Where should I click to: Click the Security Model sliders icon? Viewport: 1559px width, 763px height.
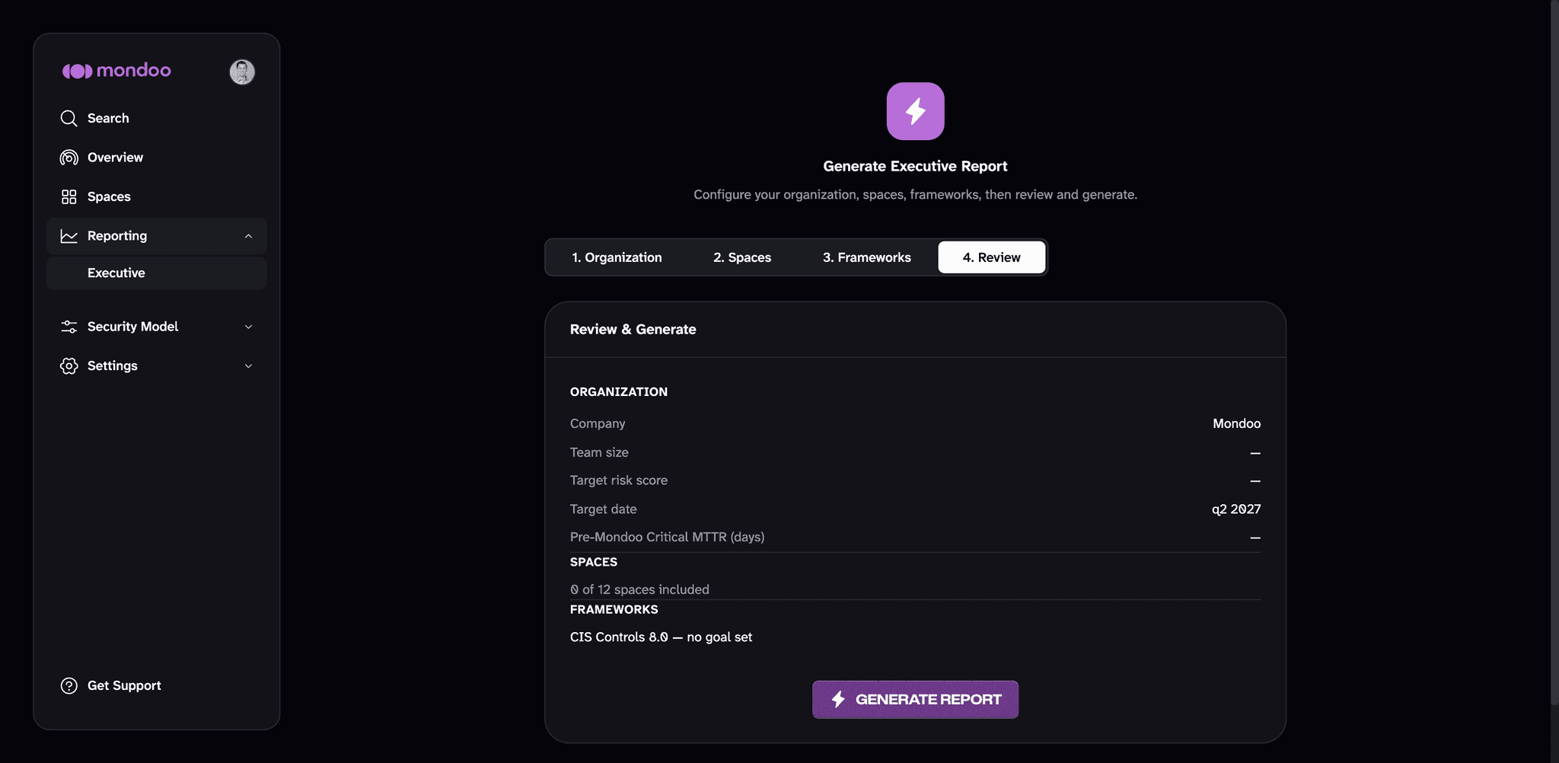click(x=69, y=327)
